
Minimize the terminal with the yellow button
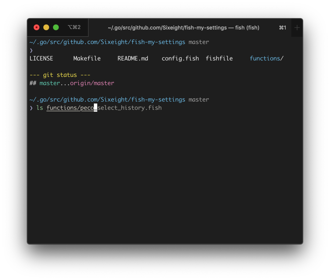(x=46, y=27)
